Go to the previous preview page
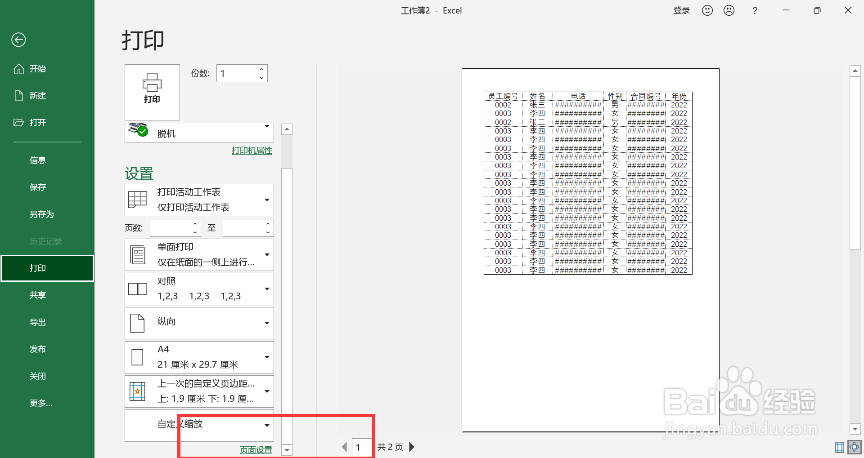The image size is (864, 458). [345, 447]
